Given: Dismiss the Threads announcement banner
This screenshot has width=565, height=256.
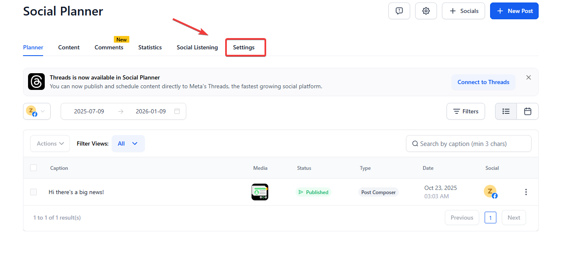Looking at the screenshot, I should pyautogui.click(x=528, y=77).
